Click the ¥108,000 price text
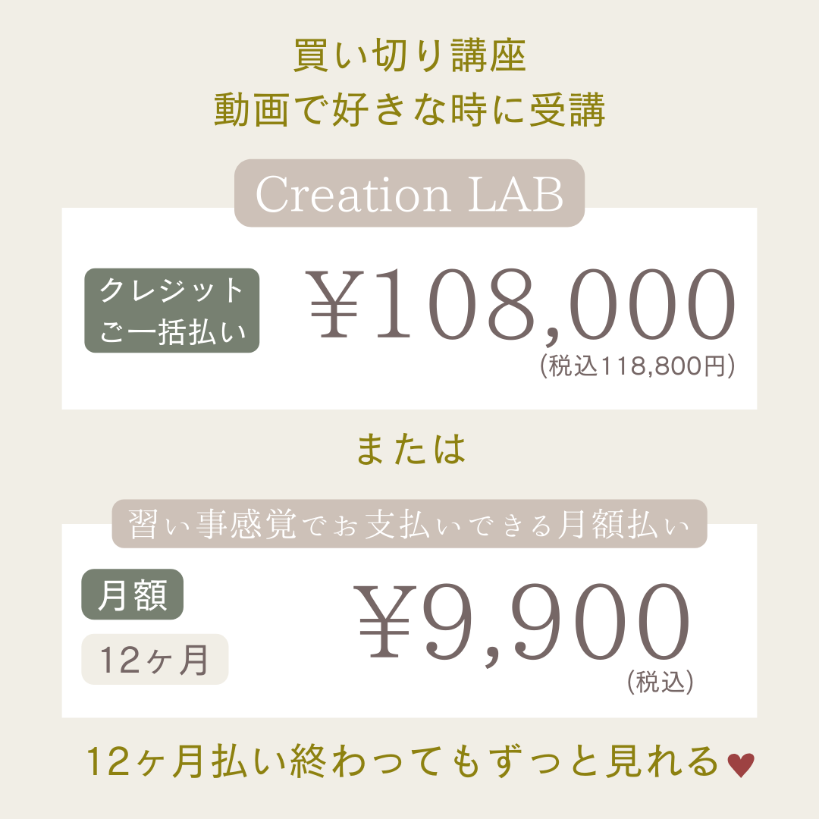This screenshot has height=819, width=819. pyautogui.click(x=521, y=306)
